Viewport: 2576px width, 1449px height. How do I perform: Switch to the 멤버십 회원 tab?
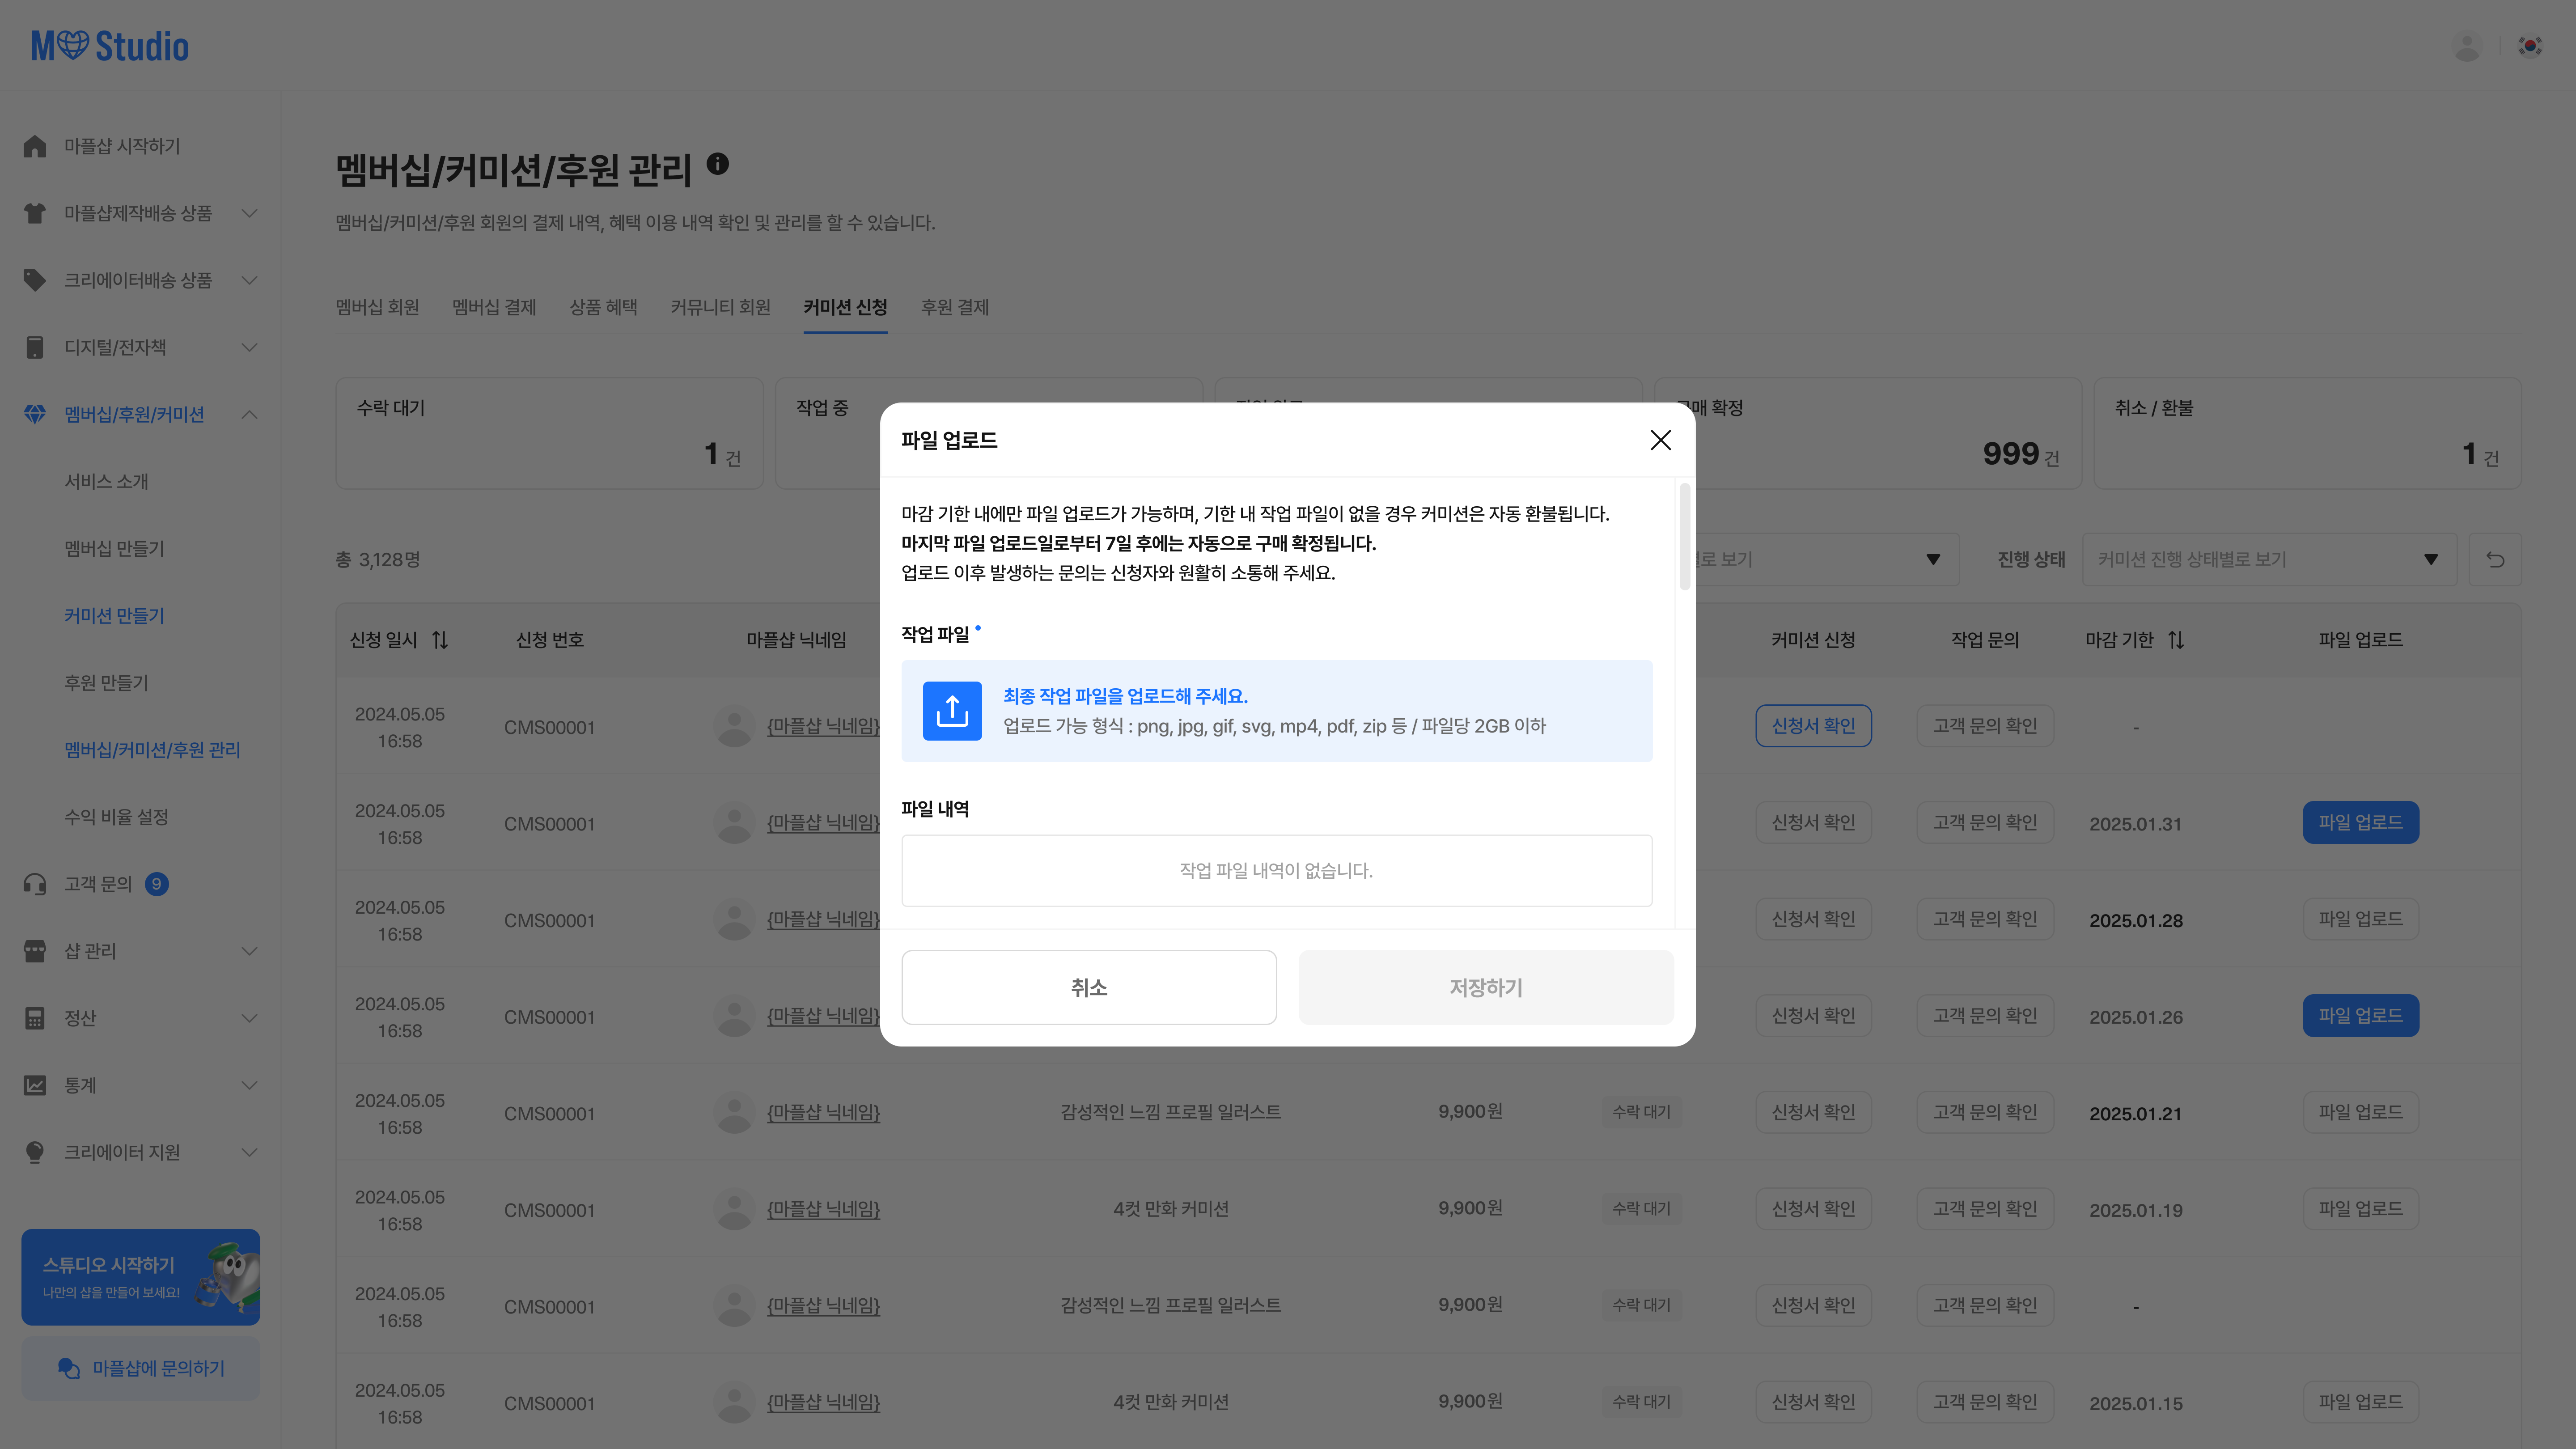(x=377, y=307)
